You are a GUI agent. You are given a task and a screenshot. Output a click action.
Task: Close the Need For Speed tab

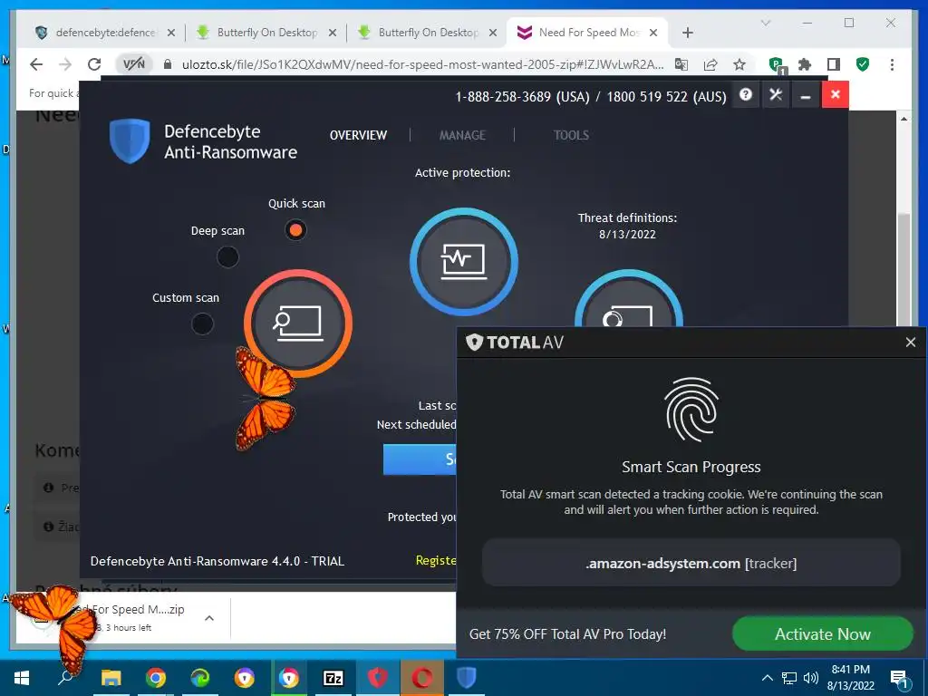[653, 33]
